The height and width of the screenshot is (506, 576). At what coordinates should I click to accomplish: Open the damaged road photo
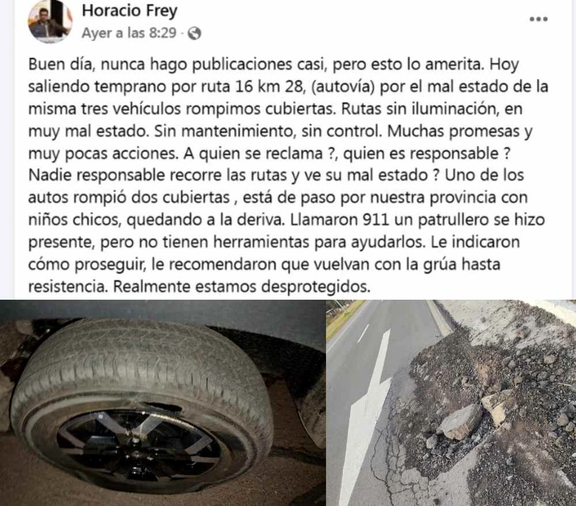click(451, 403)
